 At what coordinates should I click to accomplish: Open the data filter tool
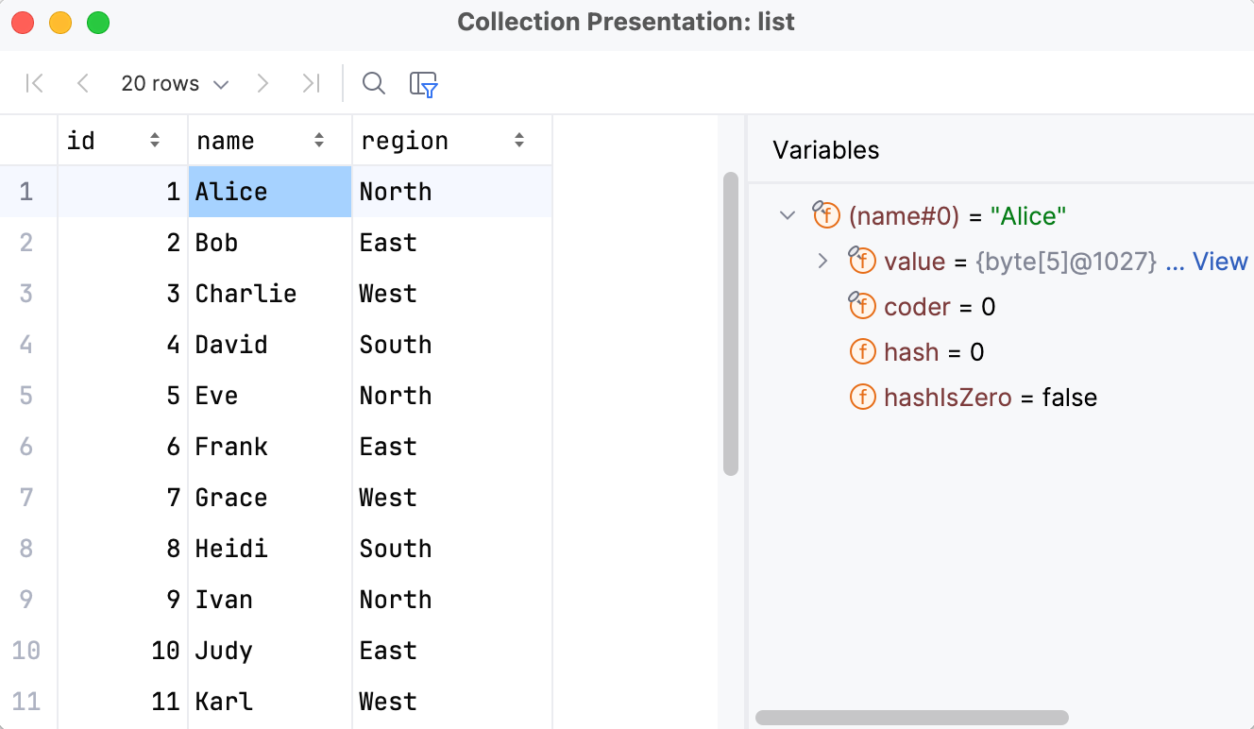(x=422, y=83)
